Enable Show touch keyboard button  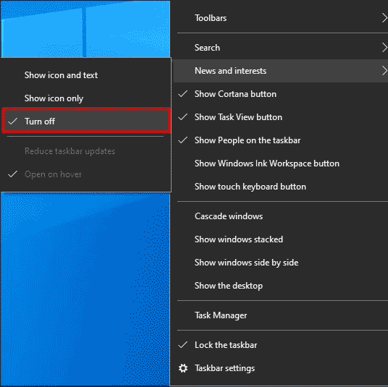click(280, 187)
